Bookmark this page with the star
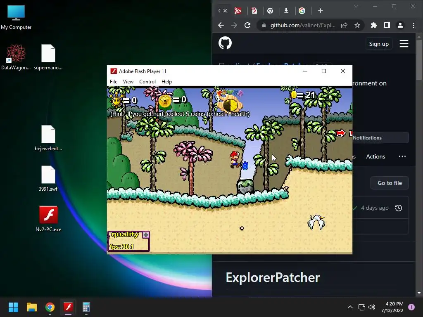423x317 pixels. pyautogui.click(x=357, y=25)
